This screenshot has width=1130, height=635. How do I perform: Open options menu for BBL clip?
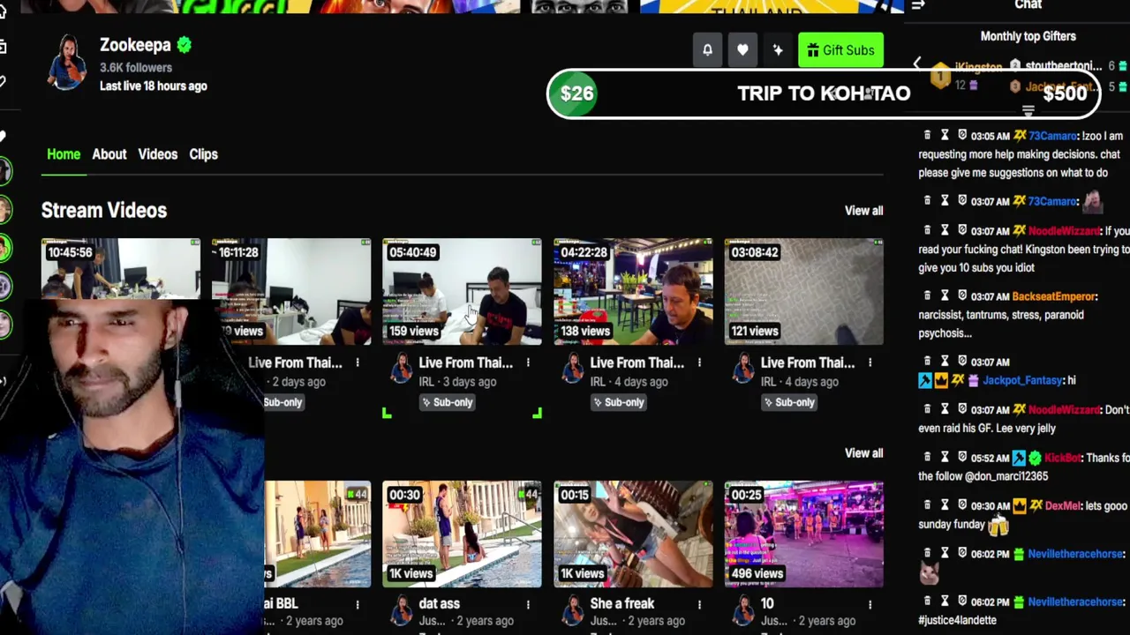pos(358,604)
